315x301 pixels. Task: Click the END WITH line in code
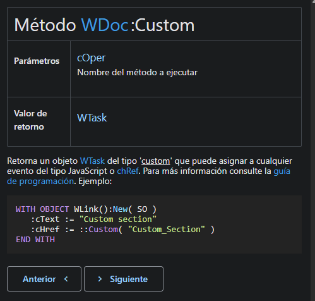click(x=35, y=240)
